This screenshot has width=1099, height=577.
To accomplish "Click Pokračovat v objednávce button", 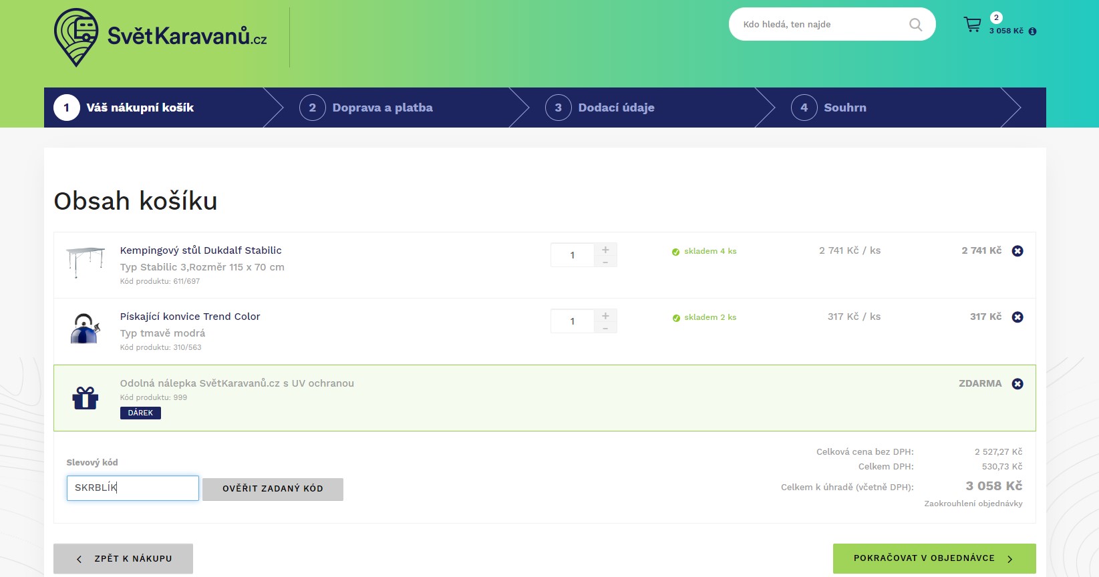I will pyautogui.click(x=934, y=558).
